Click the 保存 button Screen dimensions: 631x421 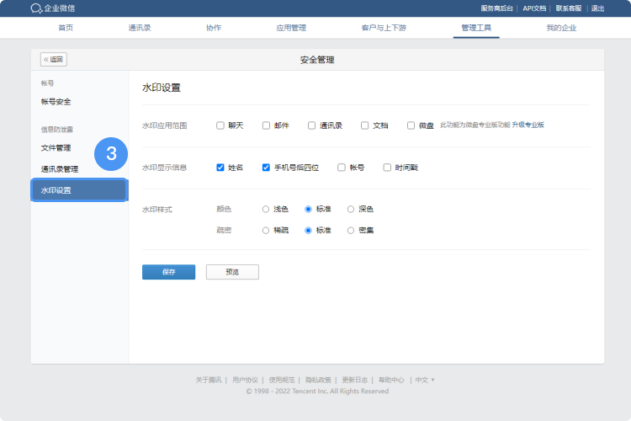coord(168,272)
